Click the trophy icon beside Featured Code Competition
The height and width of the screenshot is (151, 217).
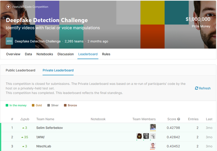click(8, 7)
